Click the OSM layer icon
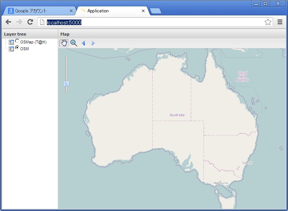This screenshot has height=211, width=288. point(11,49)
